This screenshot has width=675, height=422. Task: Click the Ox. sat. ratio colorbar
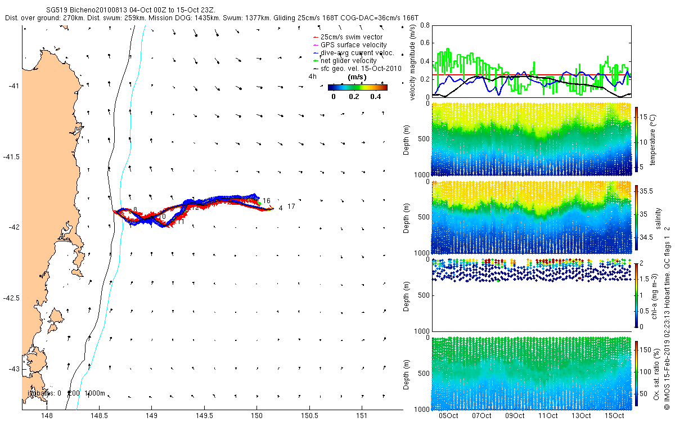click(x=637, y=373)
